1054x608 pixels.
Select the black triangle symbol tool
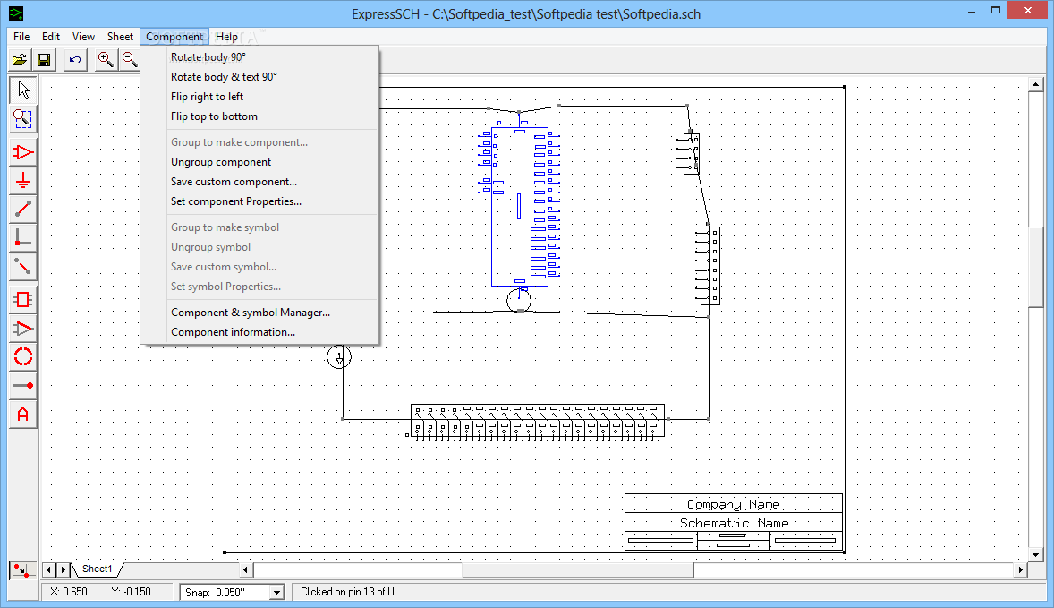pyautogui.click(x=23, y=329)
